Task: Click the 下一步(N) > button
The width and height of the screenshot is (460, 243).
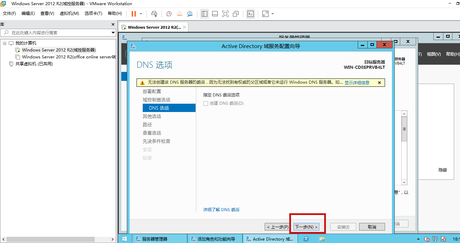Action: click(306, 227)
